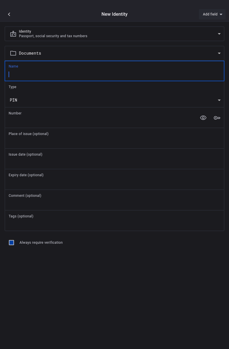Open the Add field dropdown
229x349 pixels.
click(212, 14)
